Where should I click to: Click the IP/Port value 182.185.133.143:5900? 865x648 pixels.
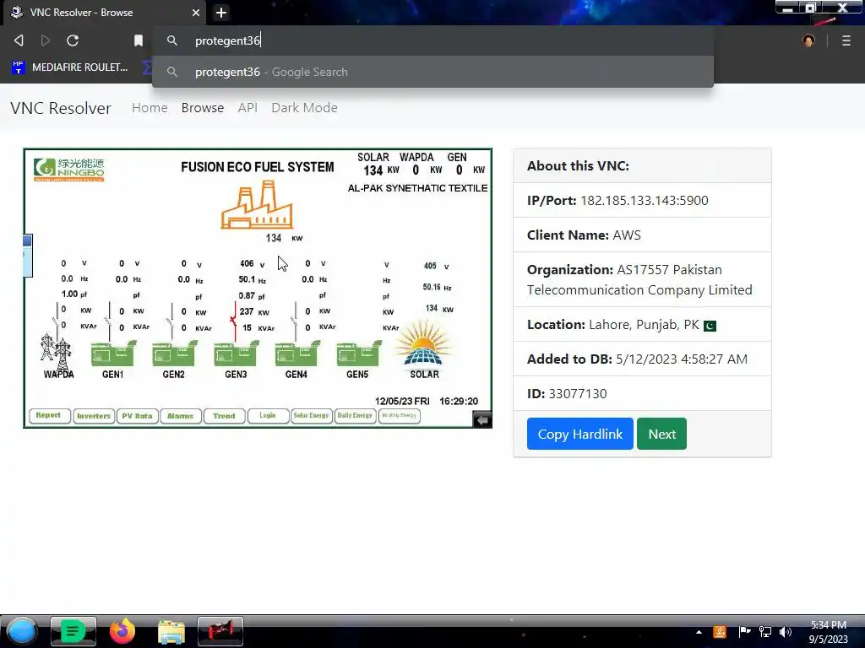coord(645,201)
